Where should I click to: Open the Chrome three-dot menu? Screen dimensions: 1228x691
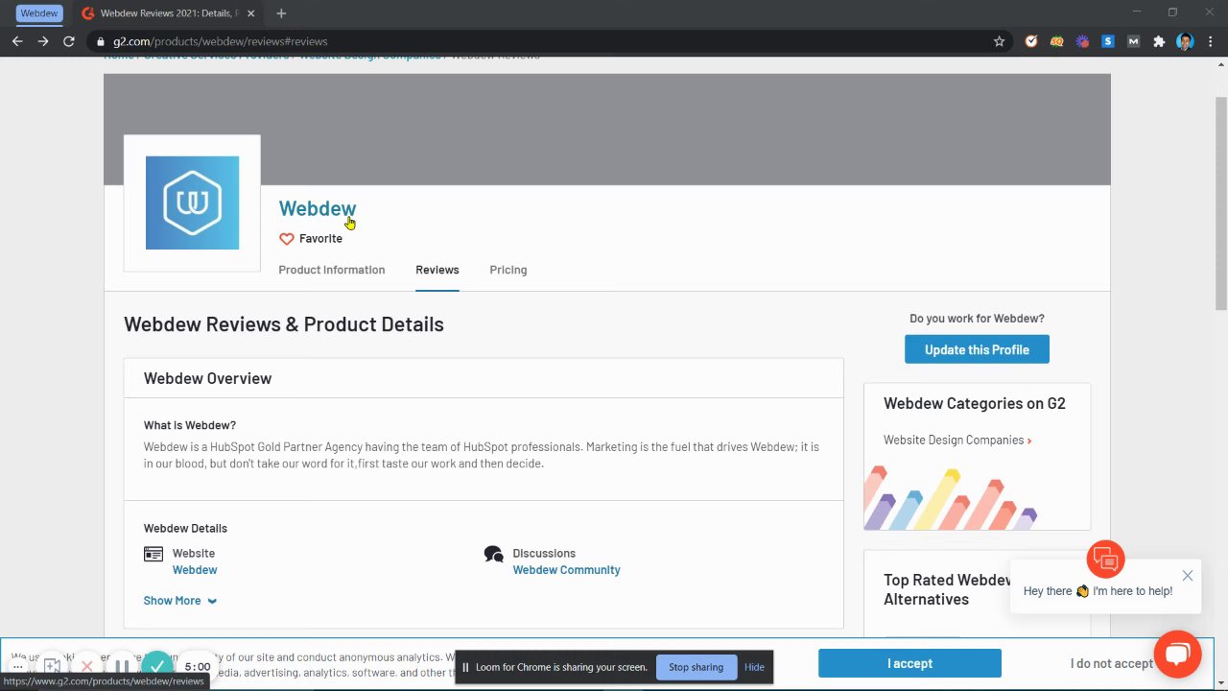point(1211,41)
